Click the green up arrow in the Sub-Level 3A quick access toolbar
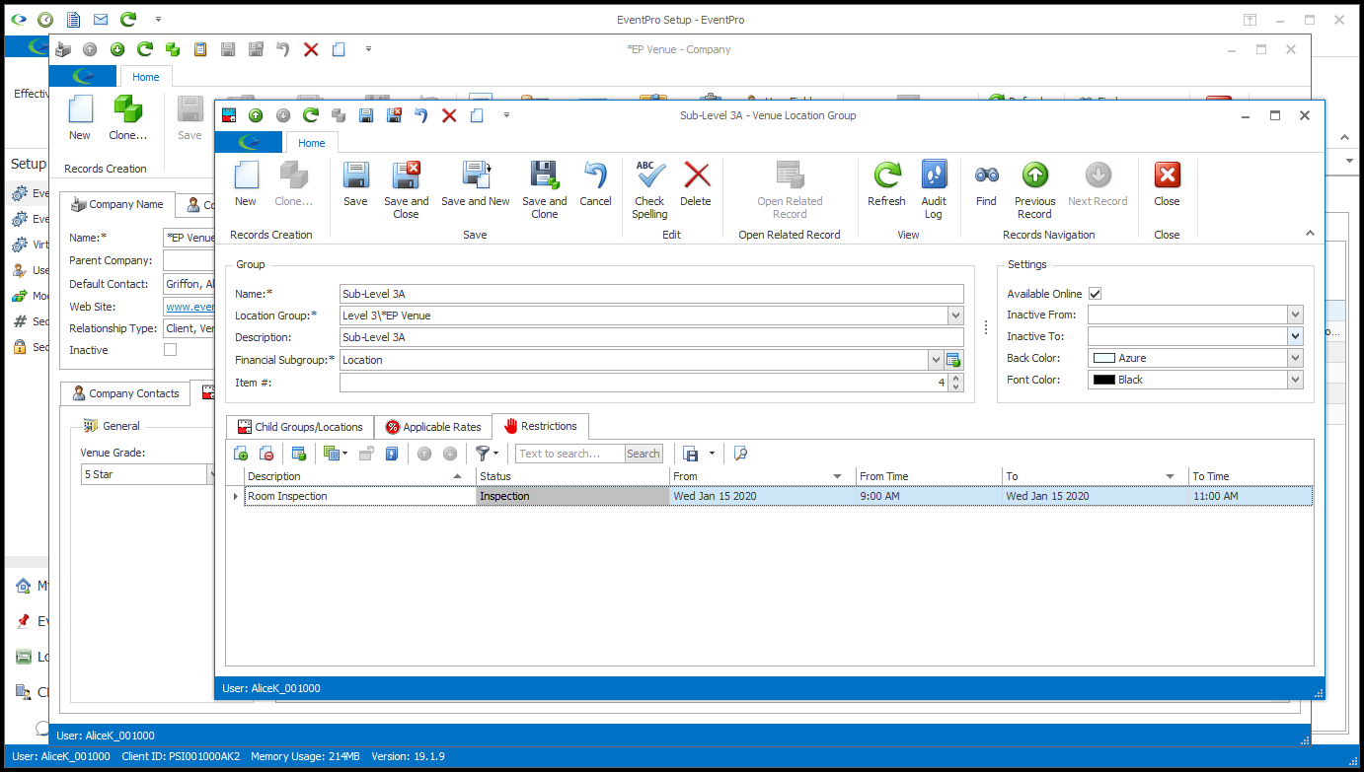 coord(256,115)
